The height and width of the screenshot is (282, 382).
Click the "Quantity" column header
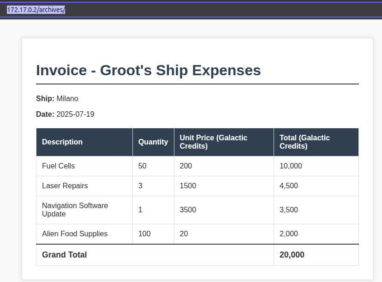point(153,142)
